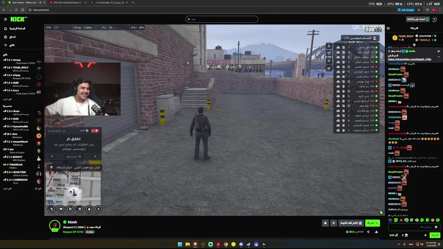This screenshot has height=249, width=443.
Task: Open the Home page sidebar icon
Action: [x=6, y=28]
